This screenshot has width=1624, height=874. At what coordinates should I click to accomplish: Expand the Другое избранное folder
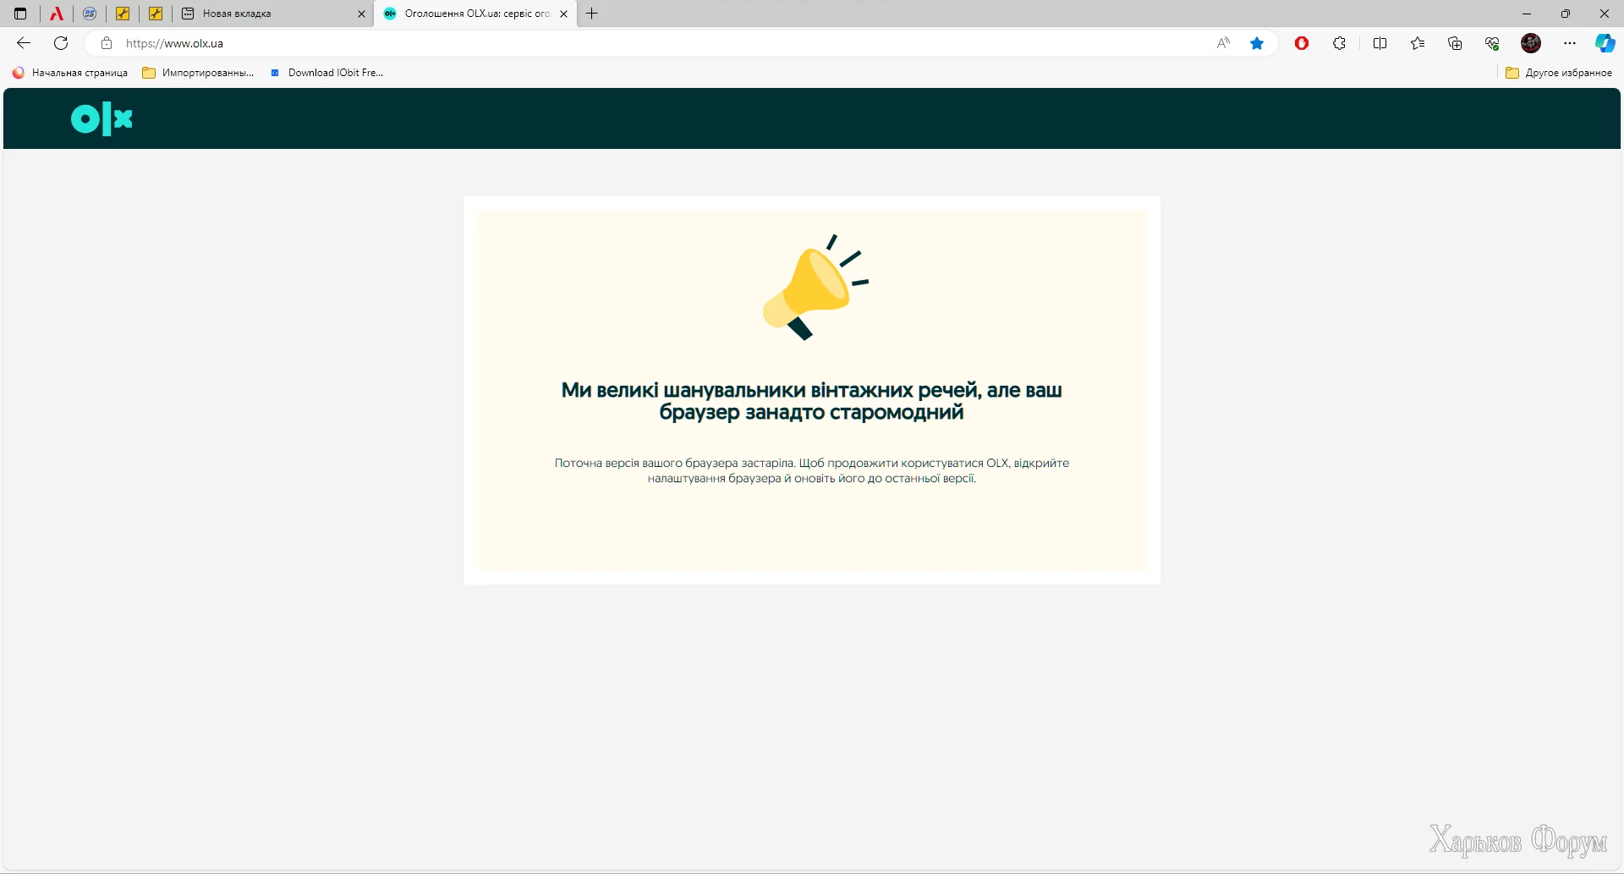(1559, 73)
